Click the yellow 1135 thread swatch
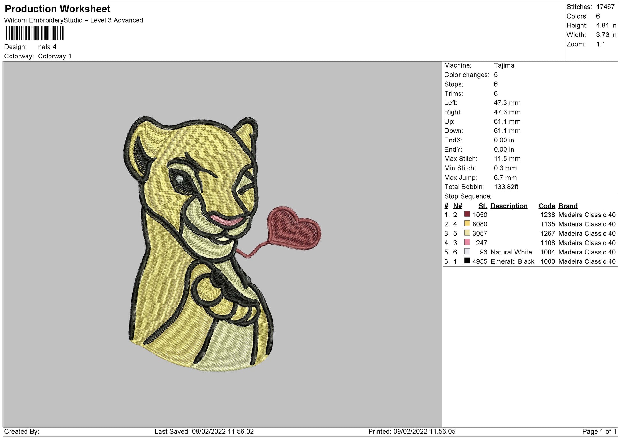Viewport: 621px width, 439px height. (x=467, y=223)
